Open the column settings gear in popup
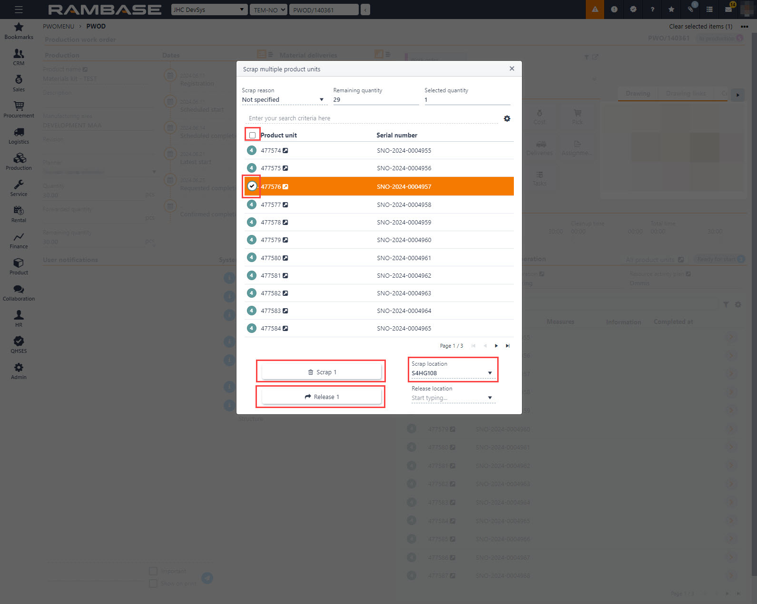The height and width of the screenshot is (604, 757). pos(507,118)
